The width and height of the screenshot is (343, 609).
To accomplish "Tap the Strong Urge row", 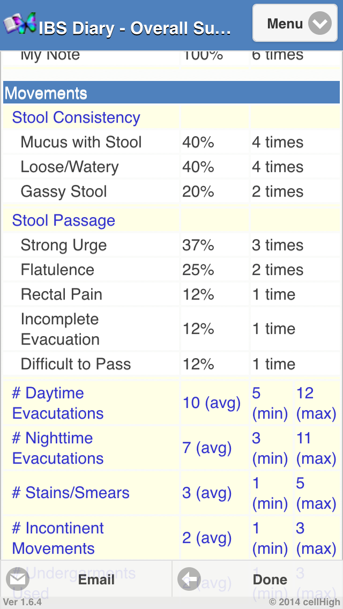I will [64, 245].
